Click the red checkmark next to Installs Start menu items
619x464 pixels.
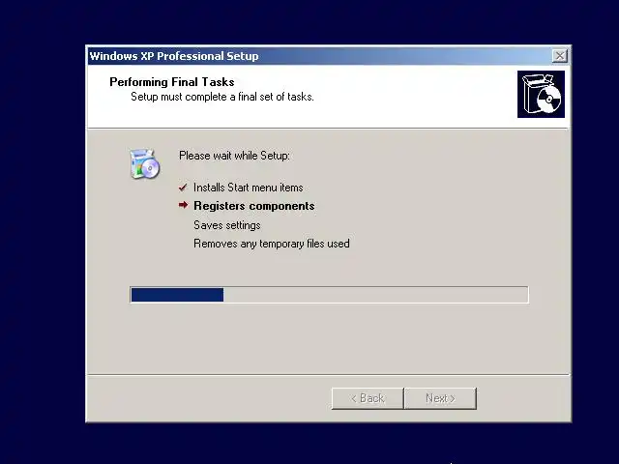coord(183,188)
